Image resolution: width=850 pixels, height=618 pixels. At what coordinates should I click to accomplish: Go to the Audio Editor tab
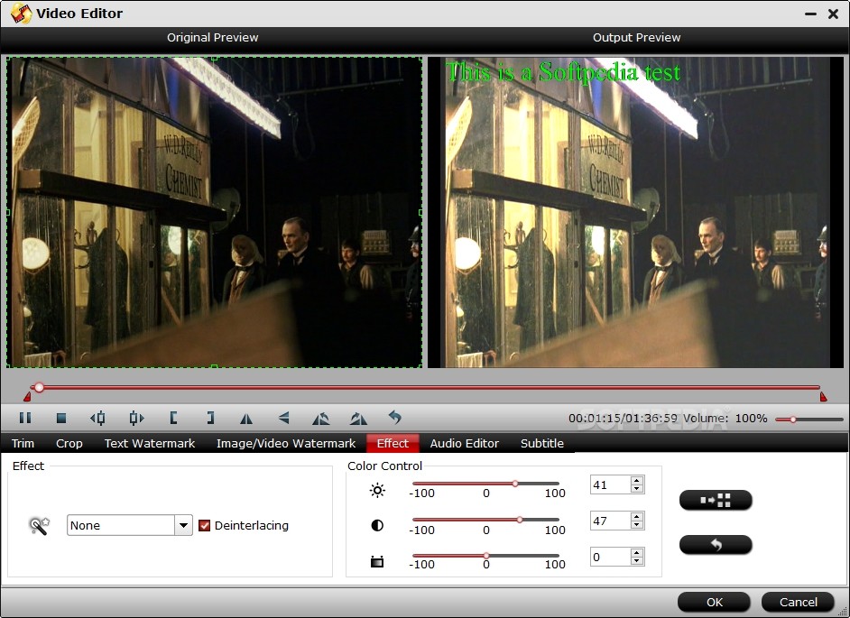click(x=465, y=444)
